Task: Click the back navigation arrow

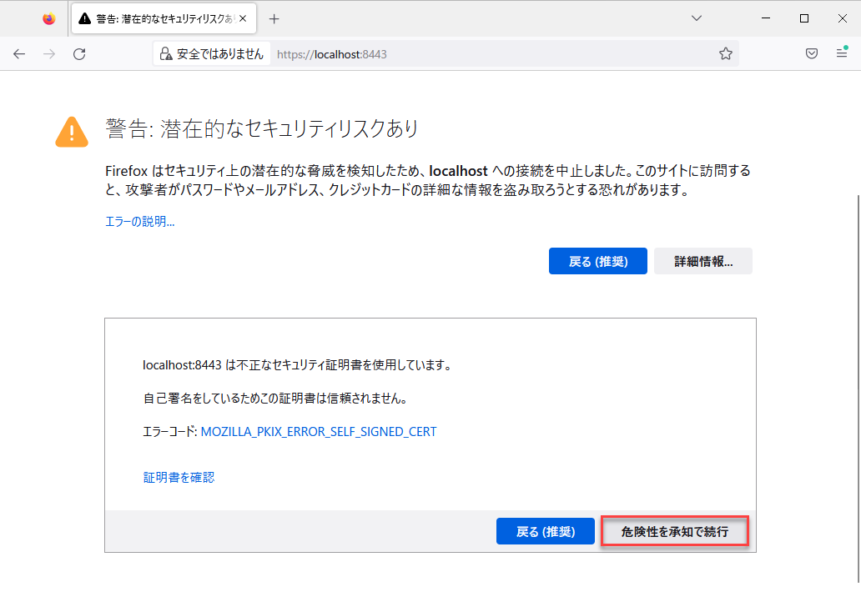Action: 19,53
